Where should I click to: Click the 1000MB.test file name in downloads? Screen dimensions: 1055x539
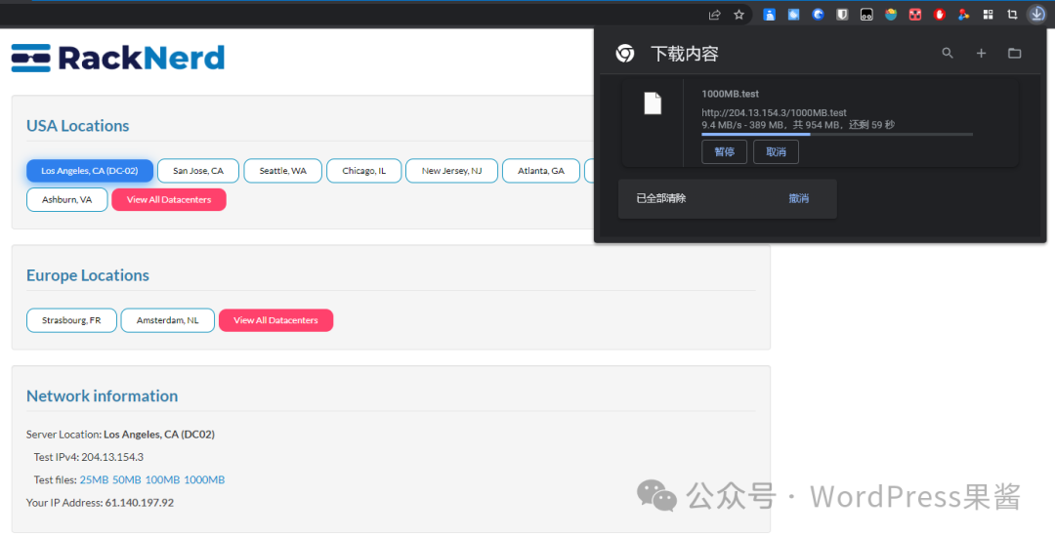(730, 94)
